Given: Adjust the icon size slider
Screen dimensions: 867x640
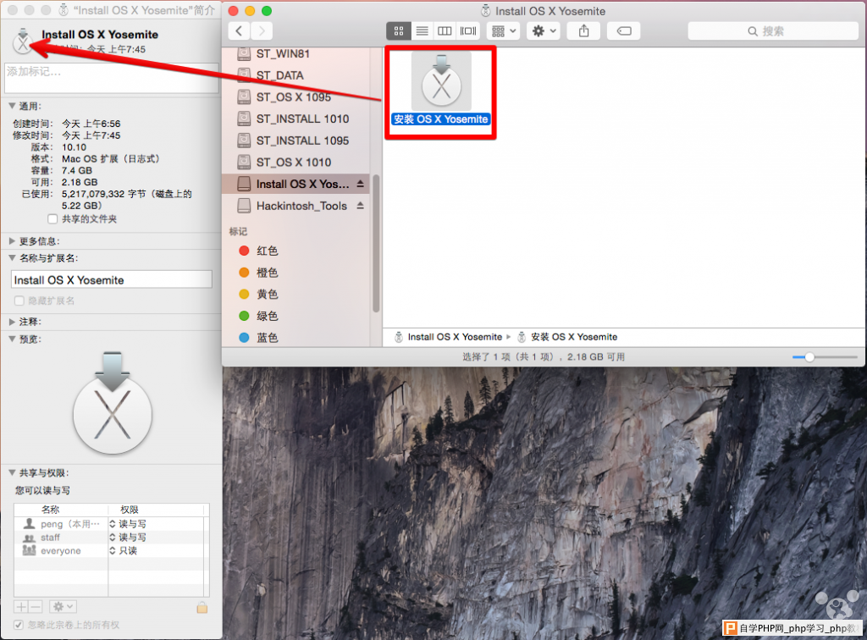Looking at the screenshot, I should pyautogui.click(x=809, y=357).
